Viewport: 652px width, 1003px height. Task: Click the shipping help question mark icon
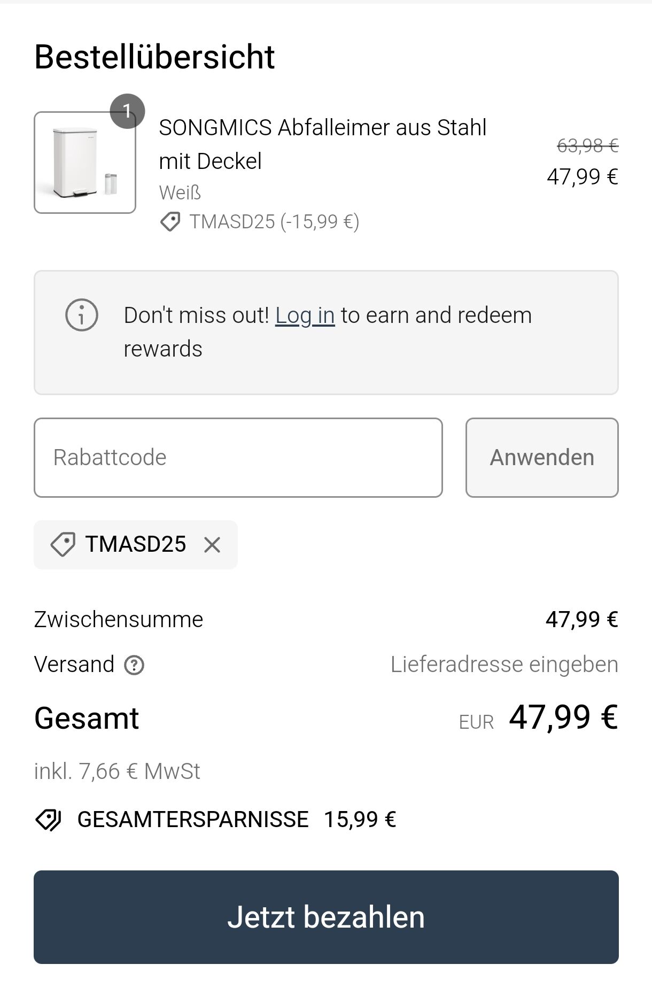point(134,665)
